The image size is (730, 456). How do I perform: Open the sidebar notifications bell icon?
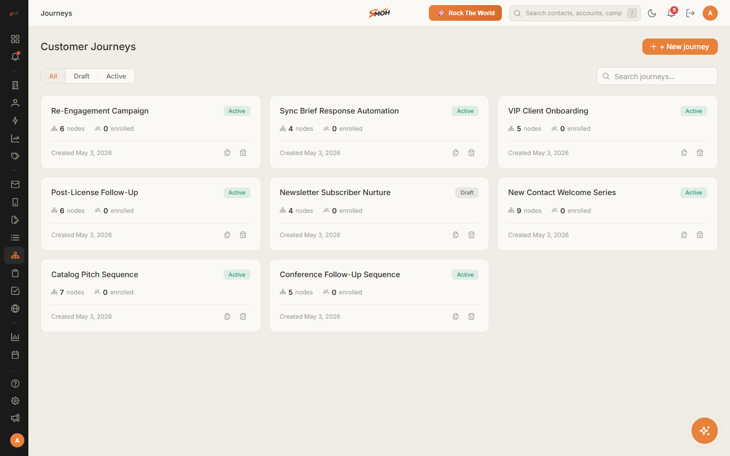pos(15,57)
